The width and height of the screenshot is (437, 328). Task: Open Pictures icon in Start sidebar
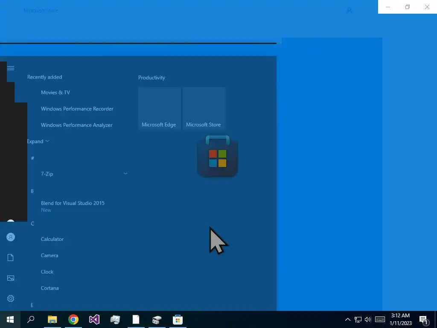pos(11,278)
